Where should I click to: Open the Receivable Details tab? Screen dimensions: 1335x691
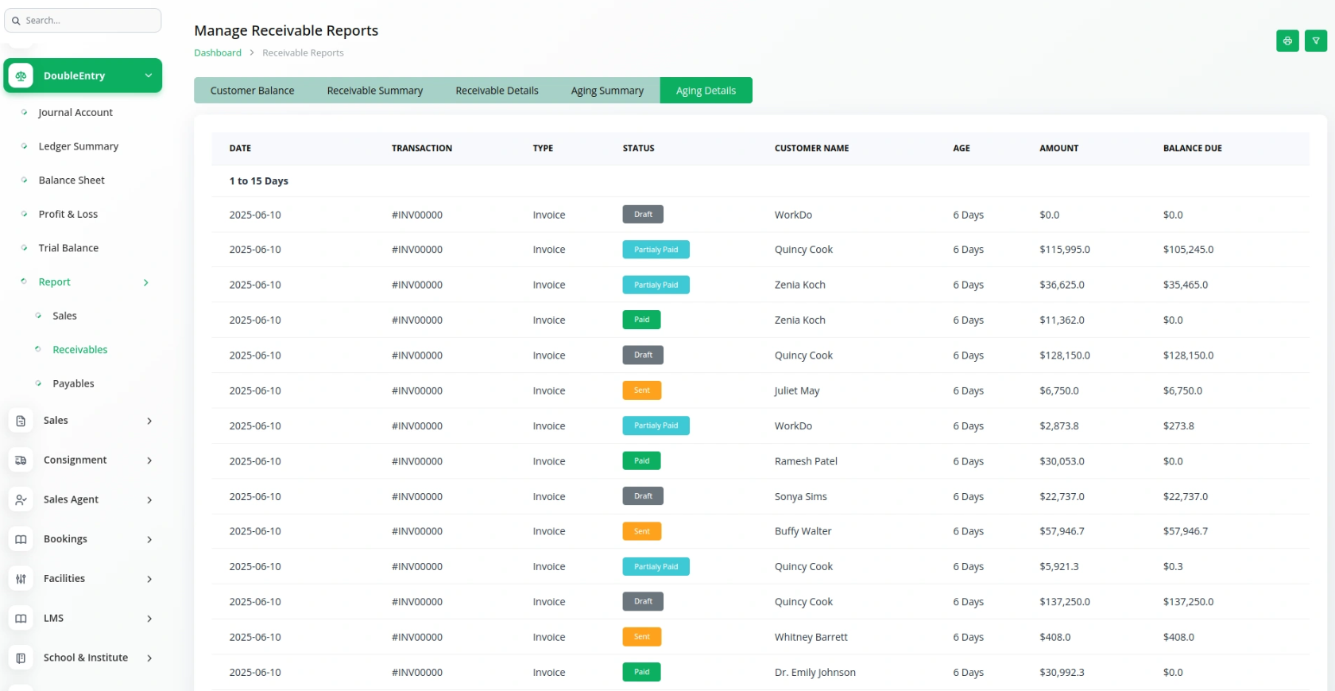click(x=497, y=91)
